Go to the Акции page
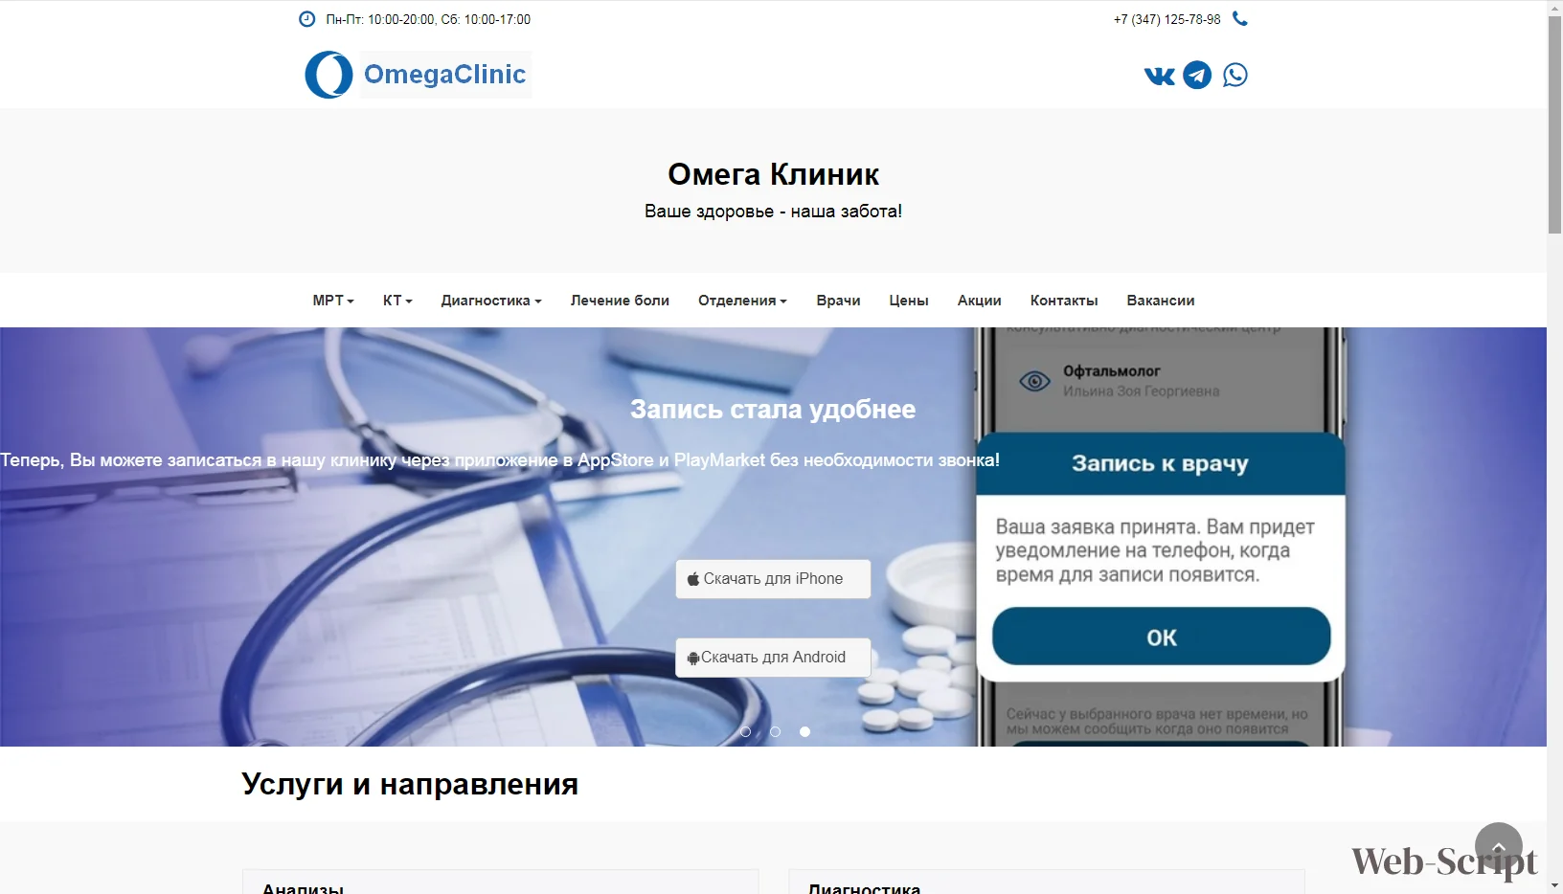This screenshot has height=894, width=1563. (980, 301)
